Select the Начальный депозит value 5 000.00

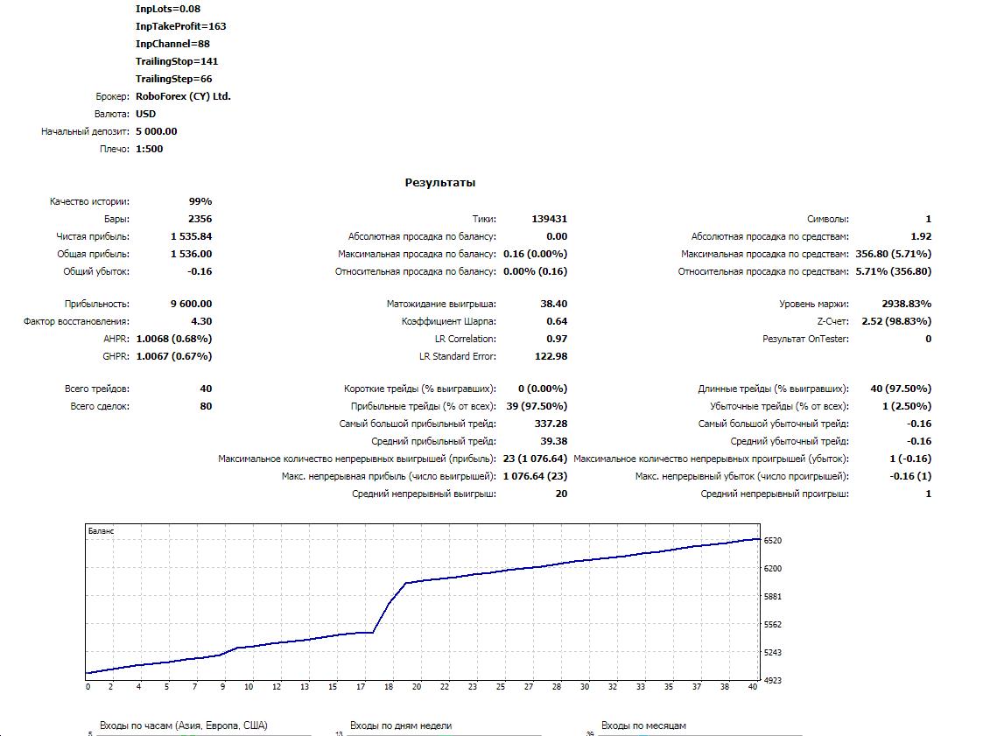click(156, 131)
